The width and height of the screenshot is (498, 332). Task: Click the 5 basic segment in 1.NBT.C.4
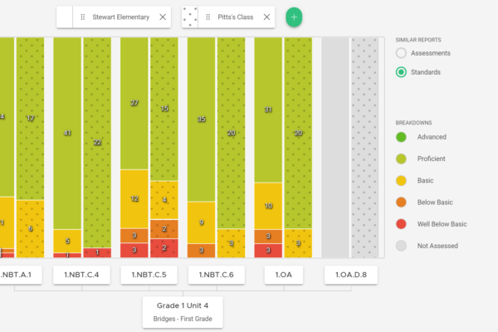[67, 241]
